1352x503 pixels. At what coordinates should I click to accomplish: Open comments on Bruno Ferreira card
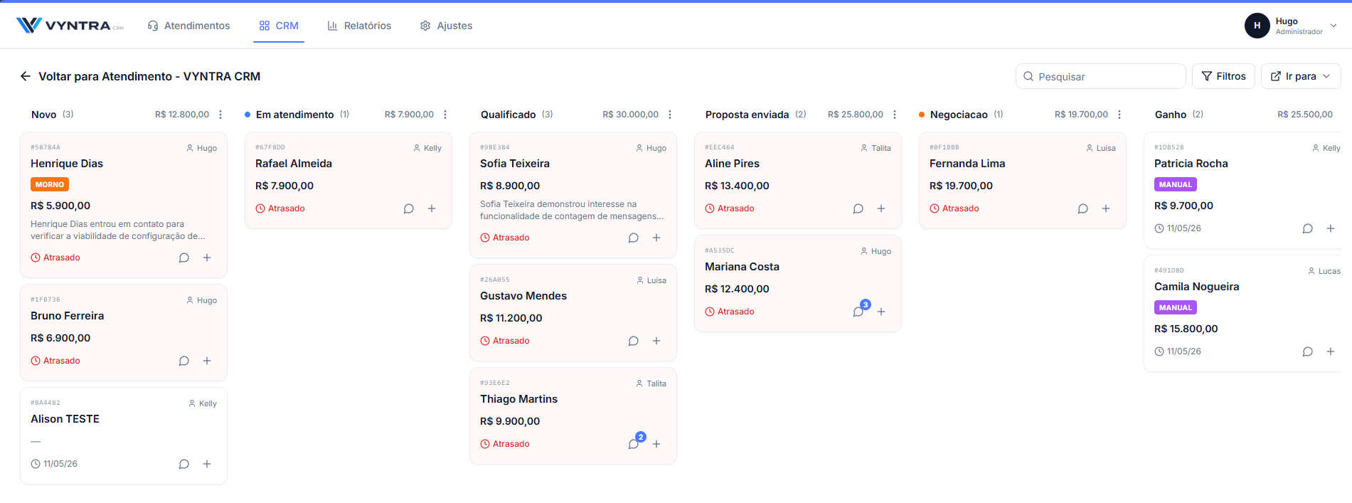[x=184, y=361]
